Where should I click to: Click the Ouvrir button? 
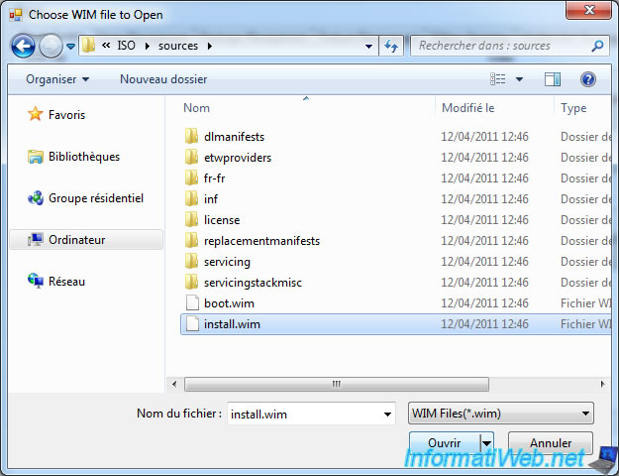(445, 443)
